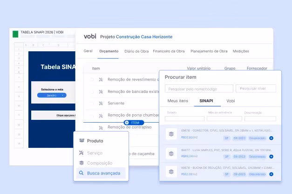The image size is (292, 194).
Task: Click the Pesquisar pelo nome/código field
Action: [199, 89]
